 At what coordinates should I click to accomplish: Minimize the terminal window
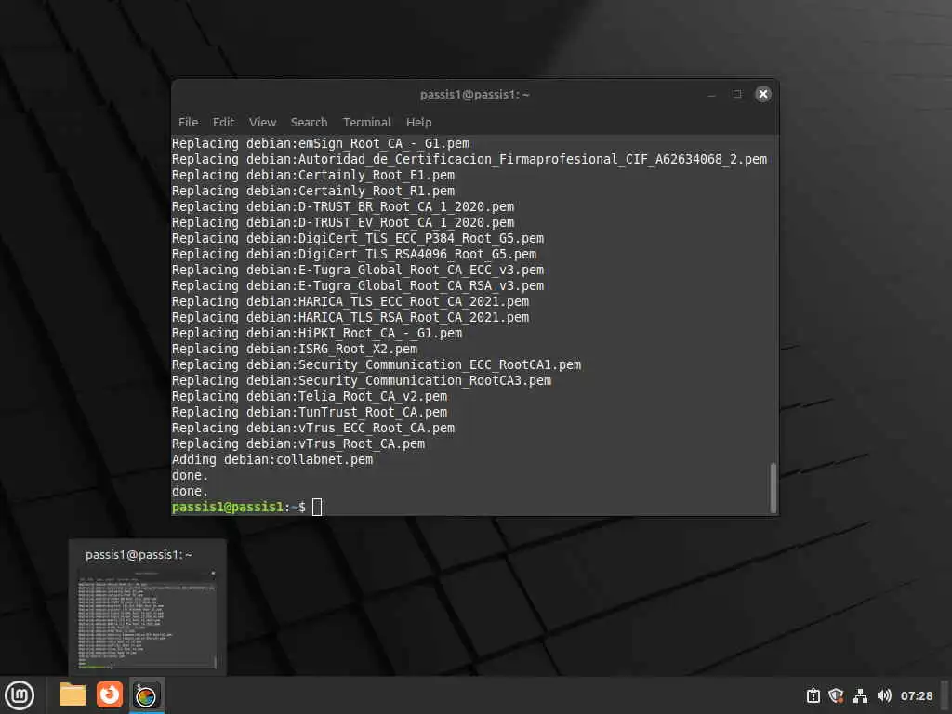711,95
